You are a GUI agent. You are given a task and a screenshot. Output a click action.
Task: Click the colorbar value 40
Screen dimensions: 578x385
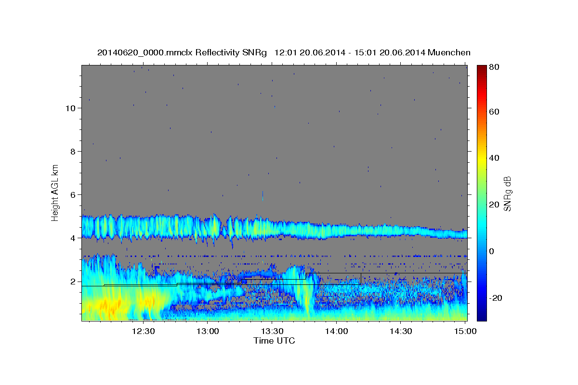tap(494, 158)
